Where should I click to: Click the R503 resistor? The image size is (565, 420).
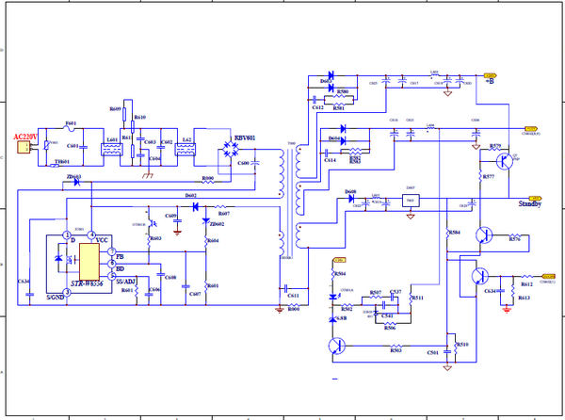(x=395, y=345)
